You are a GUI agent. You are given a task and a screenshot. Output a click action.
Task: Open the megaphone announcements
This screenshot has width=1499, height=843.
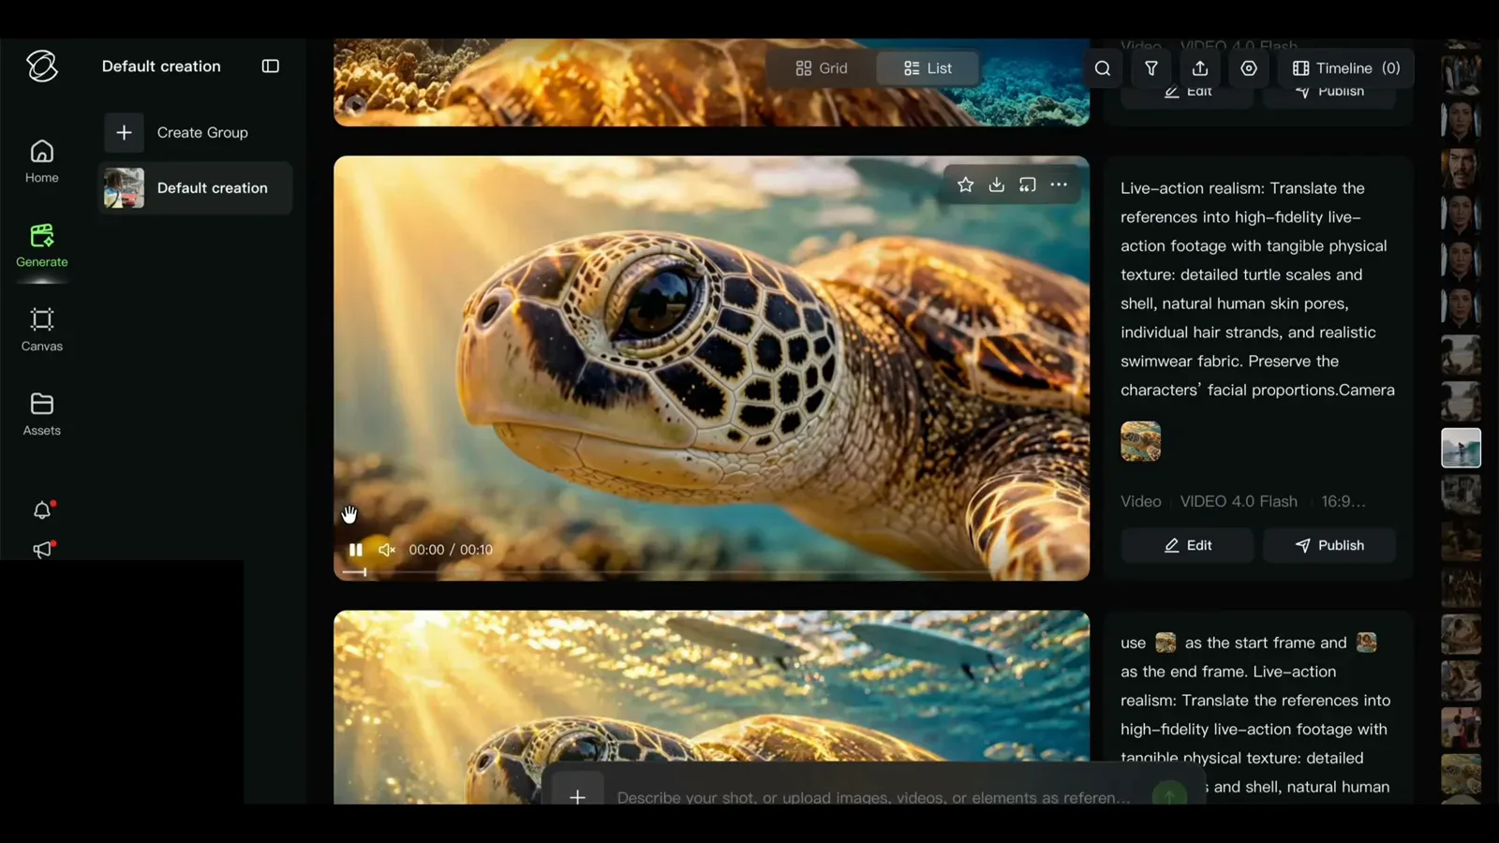tap(42, 550)
